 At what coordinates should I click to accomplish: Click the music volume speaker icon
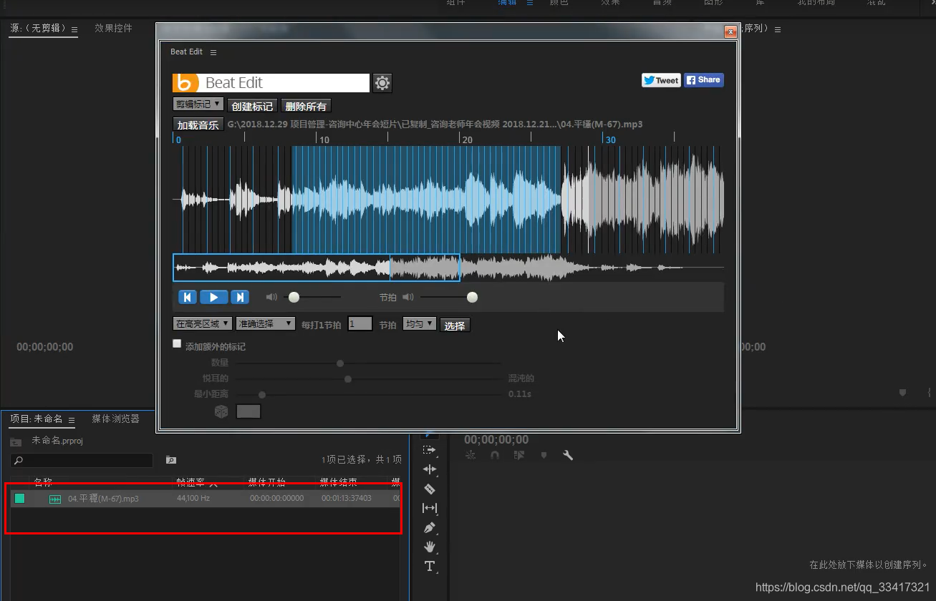coord(271,297)
